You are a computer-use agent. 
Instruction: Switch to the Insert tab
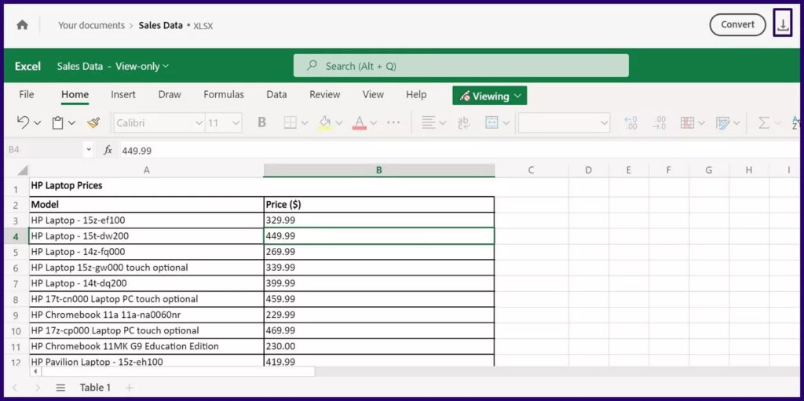click(123, 94)
